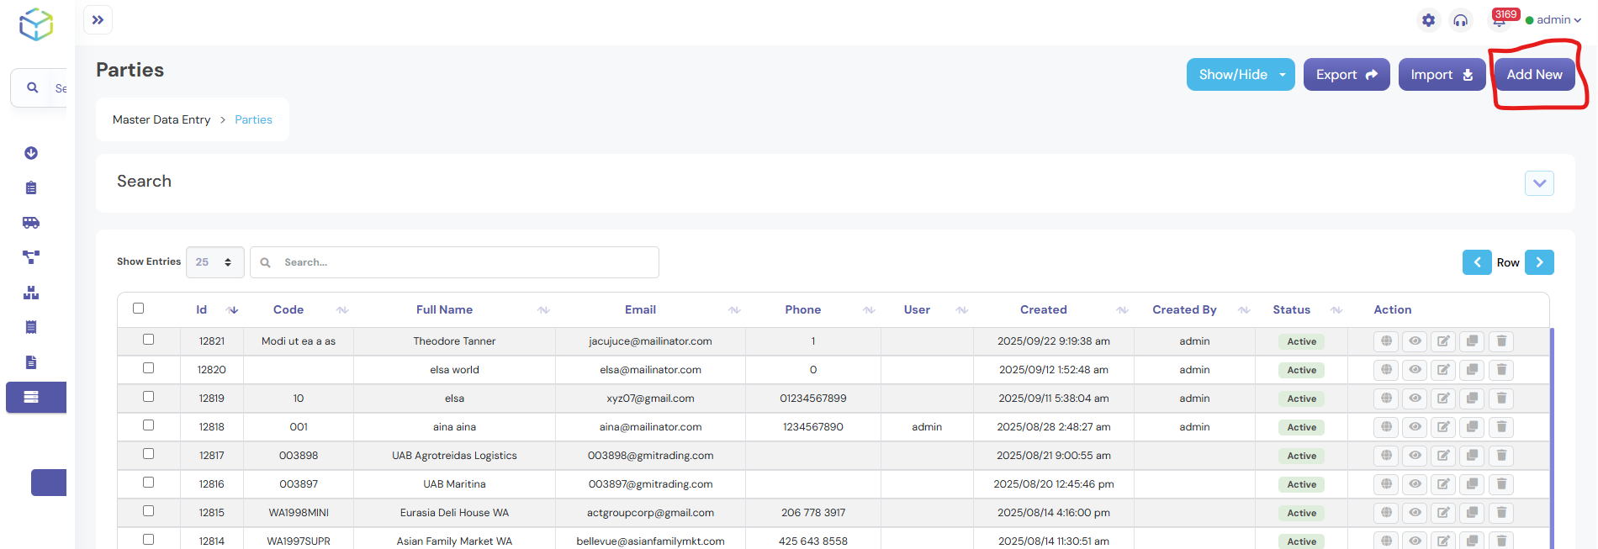Check the box for row 12821
Viewport: 1598px width, 549px height.
pos(149,340)
